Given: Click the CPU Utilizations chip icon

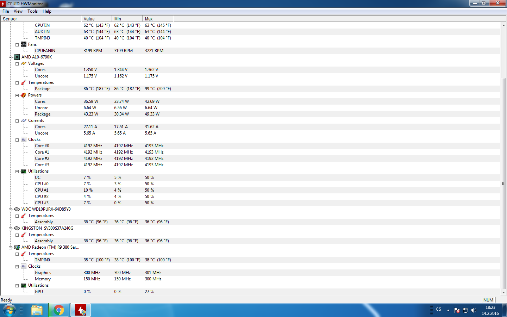Looking at the screenshot, I should pyautogui.click(x=24, y=171).
